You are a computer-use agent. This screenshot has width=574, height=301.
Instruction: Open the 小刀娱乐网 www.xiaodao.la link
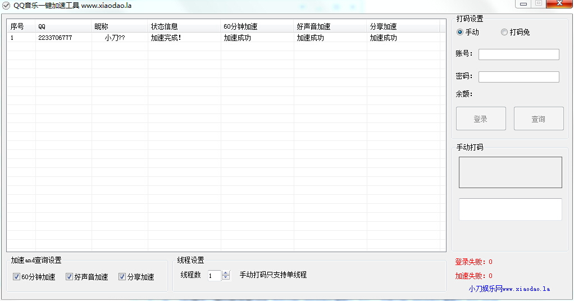(x=509, y=289)
